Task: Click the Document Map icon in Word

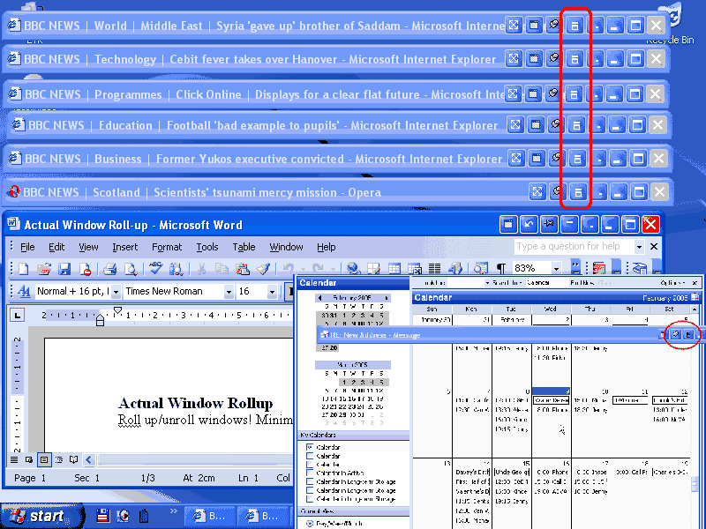Action: click(480, 269)
